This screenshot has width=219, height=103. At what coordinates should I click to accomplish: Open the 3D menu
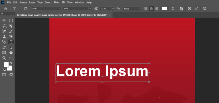63,3
